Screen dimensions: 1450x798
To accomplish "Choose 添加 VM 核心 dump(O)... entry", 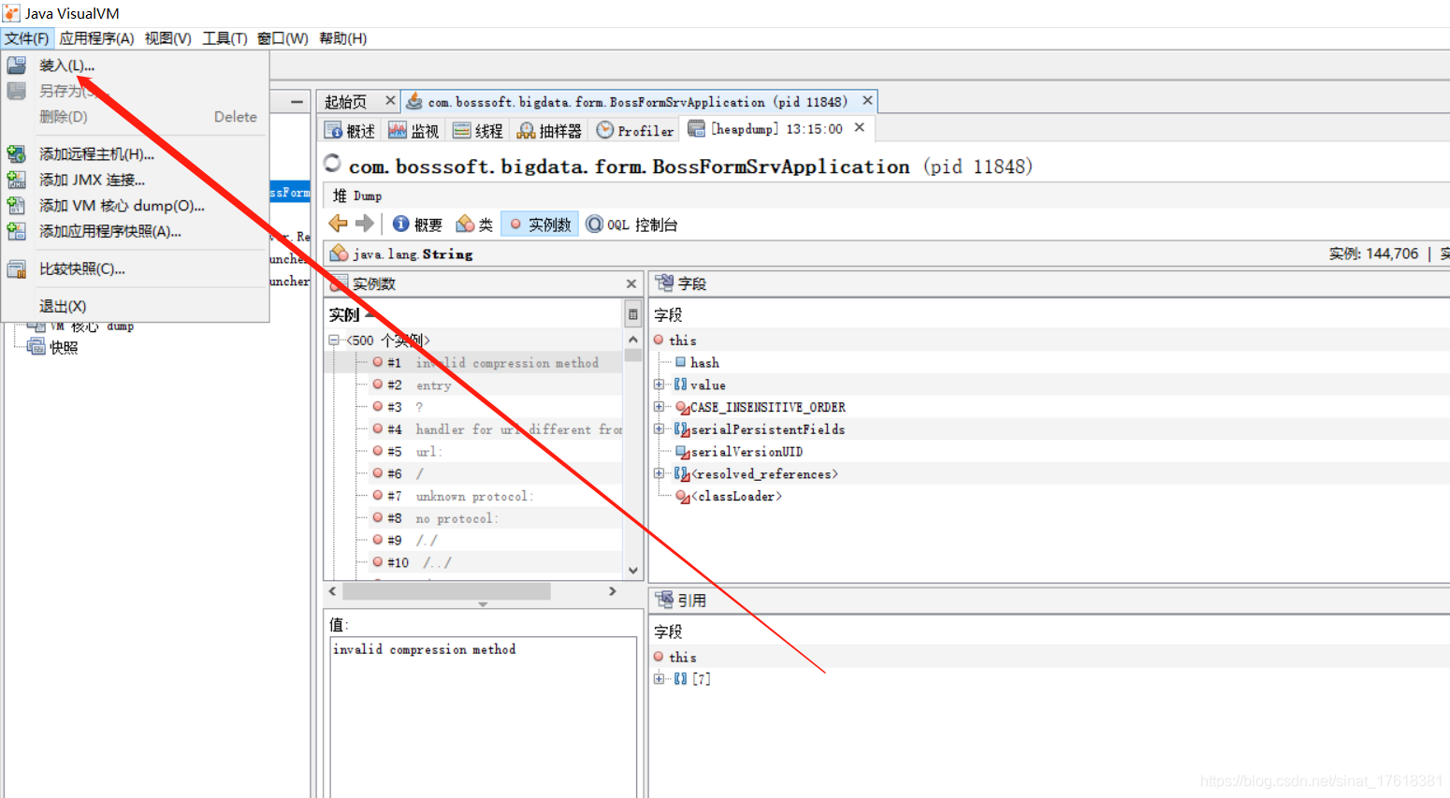I will pos(122,206).
